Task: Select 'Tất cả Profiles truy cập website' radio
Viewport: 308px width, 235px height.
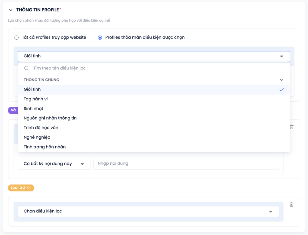Action: [17, 38]
